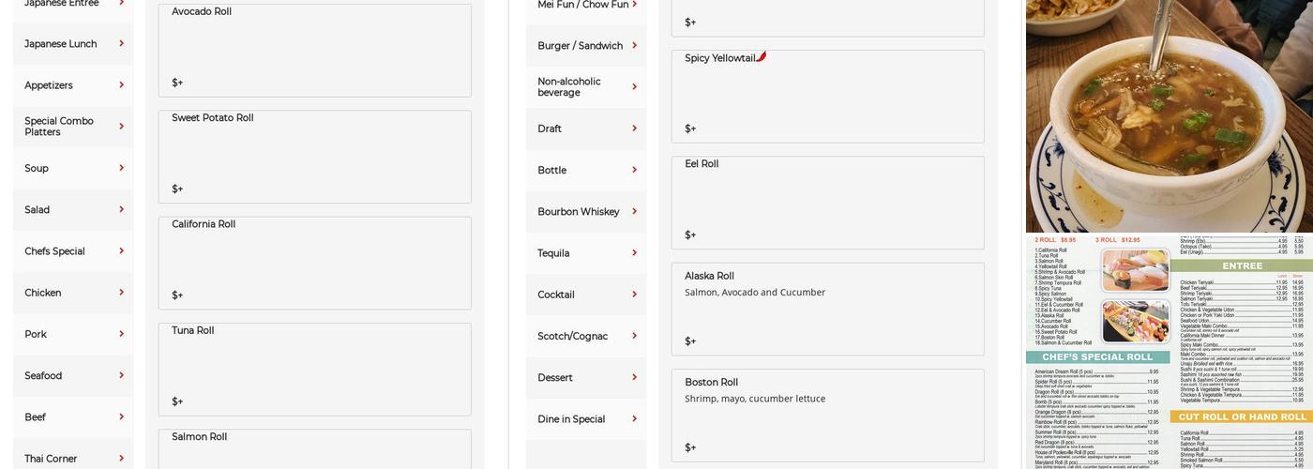Select the Boston Roll item
Screen dimensions: 1313x469
827,415
